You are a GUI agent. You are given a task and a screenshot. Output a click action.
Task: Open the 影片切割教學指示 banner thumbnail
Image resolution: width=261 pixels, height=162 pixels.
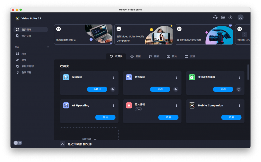coord(99,34)
